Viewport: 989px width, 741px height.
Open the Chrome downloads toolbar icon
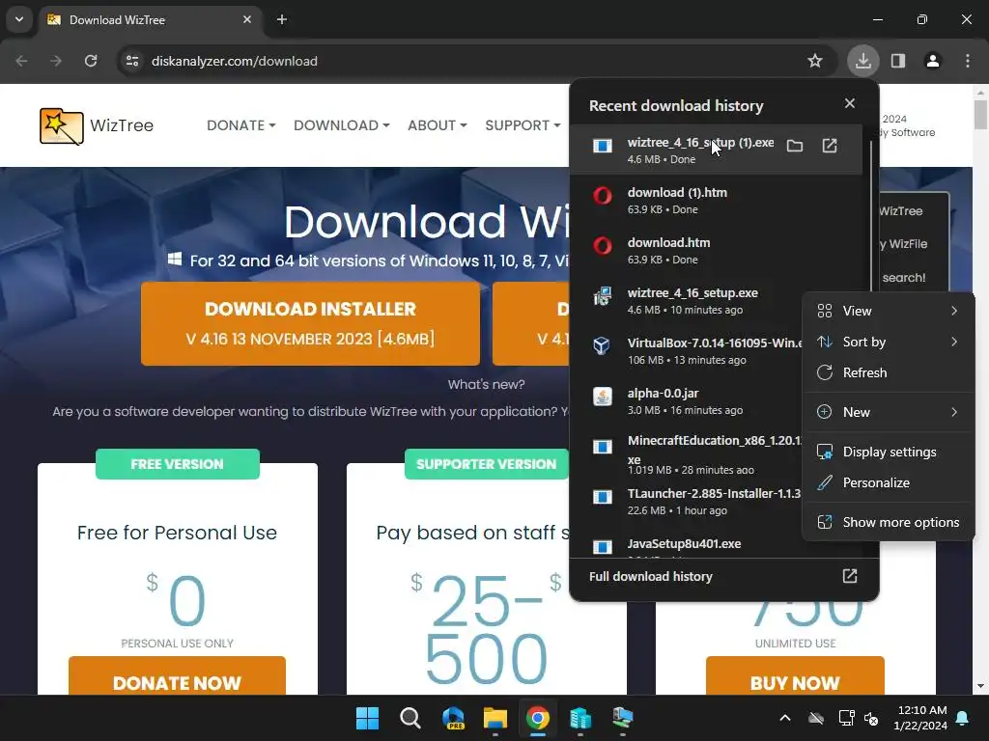(862, 61)
